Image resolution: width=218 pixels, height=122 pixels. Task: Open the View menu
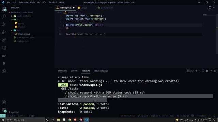coord(32,2)
